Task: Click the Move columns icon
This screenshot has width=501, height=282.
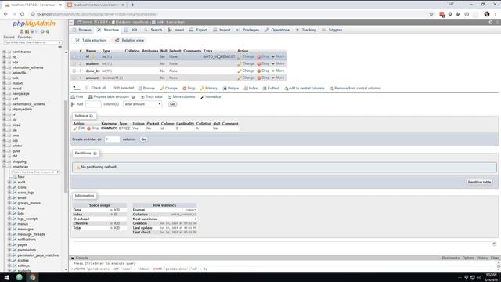Action: coord(170,97)
